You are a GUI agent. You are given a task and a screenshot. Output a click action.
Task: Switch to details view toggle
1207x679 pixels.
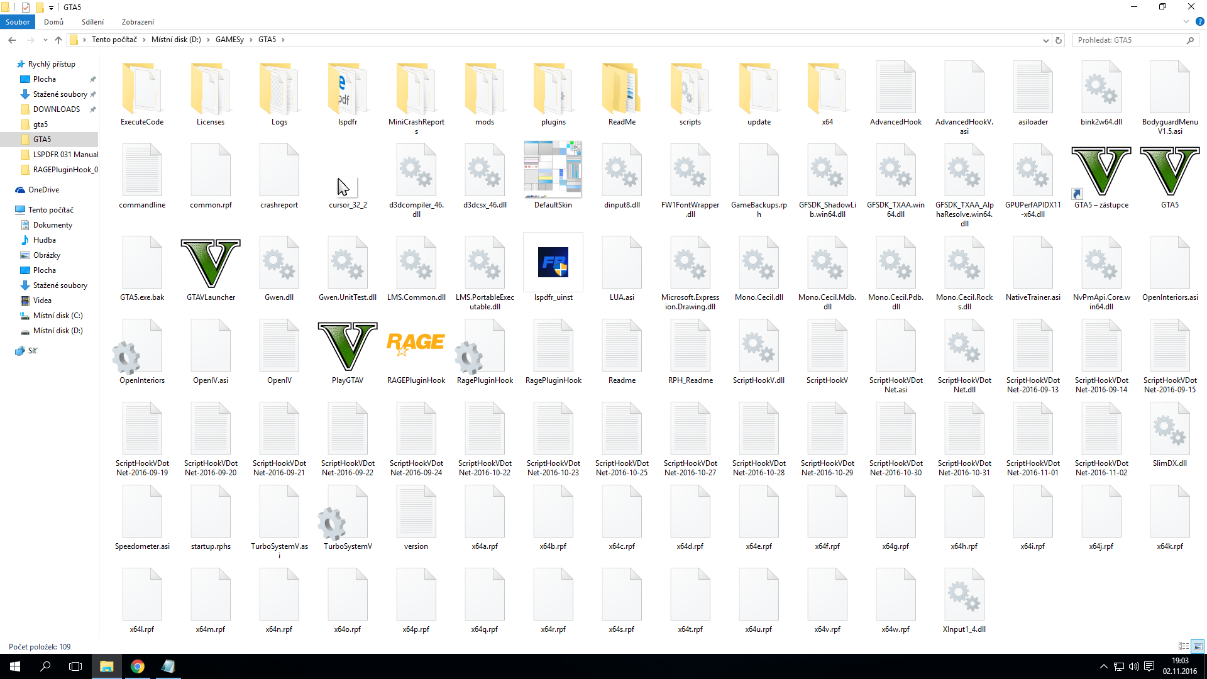1183,646
